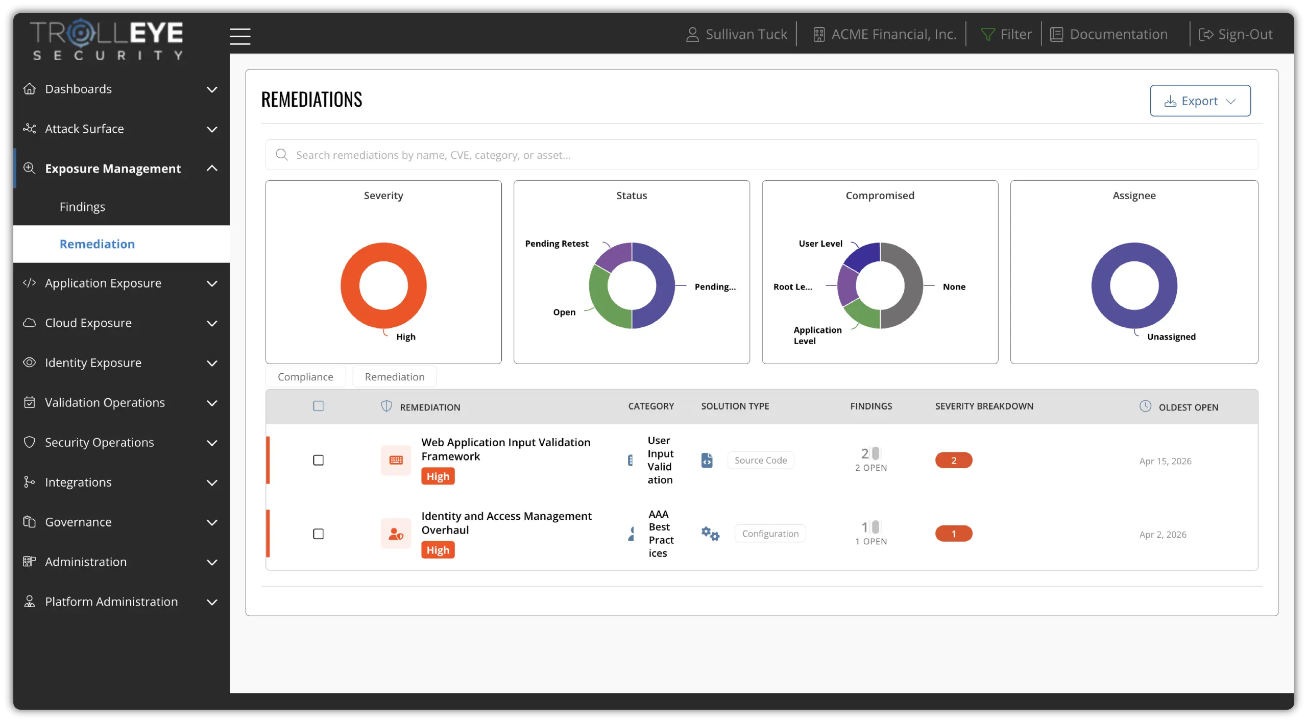Check the Web Application Input Validation Framework row
Viewport: 1307px width, 723px height.
coord(319,461)
